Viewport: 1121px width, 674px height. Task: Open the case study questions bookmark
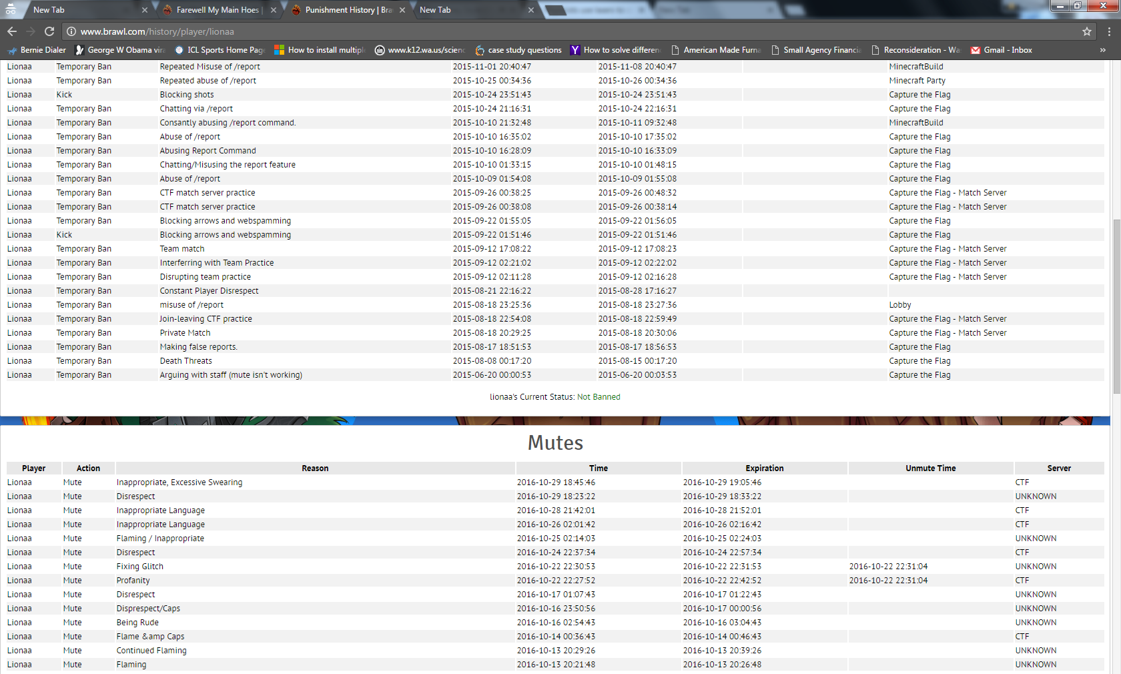[x=518, y=50]
